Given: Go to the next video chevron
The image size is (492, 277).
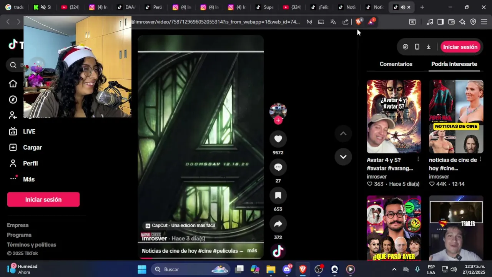Looking at the screenshot, I should tap(343, 157).
